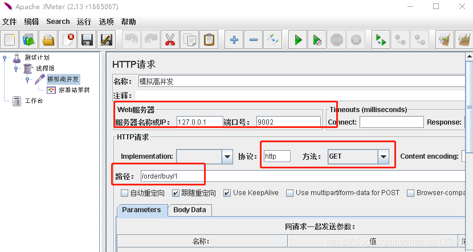Expand all nodes with plus icon

pyautogui.click(x=234, y=40)
